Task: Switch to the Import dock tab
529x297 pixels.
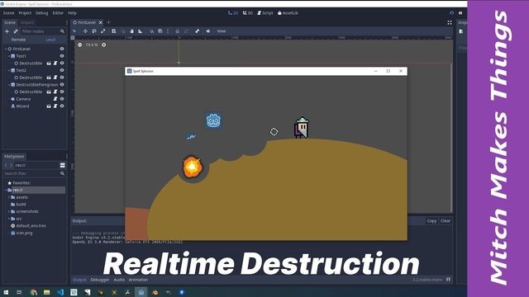Action: click(27, 22)
